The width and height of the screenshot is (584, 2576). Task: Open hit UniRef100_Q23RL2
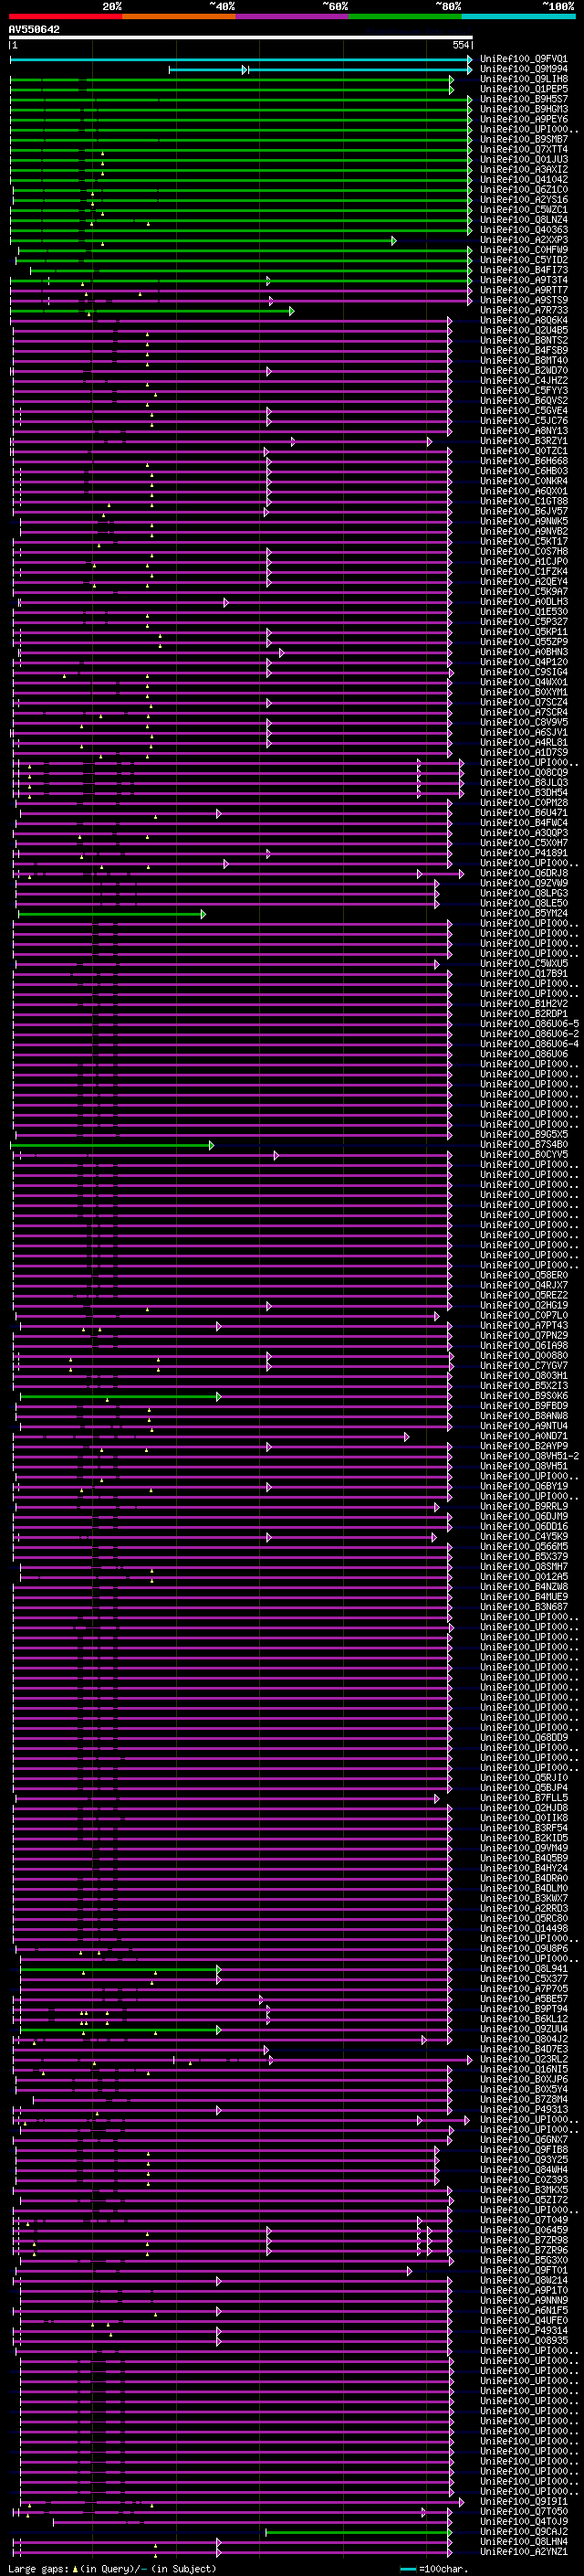click(x=524, y=2059)
